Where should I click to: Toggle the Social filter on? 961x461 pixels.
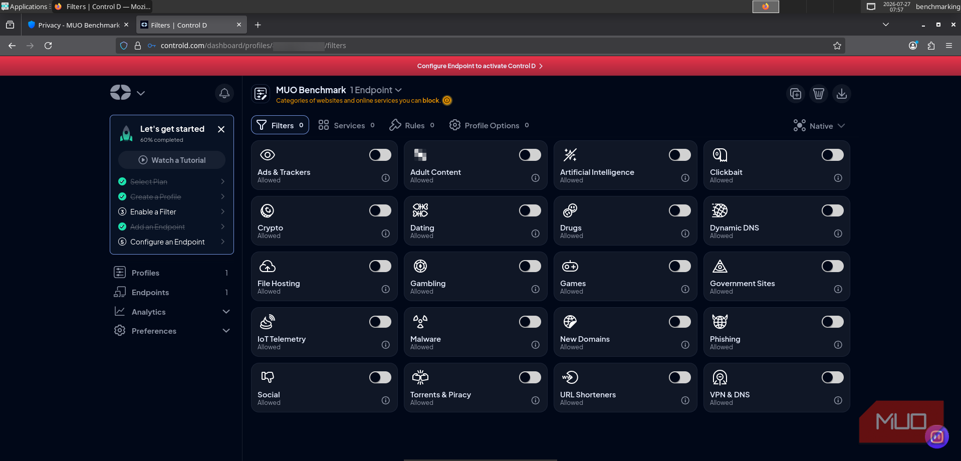[380, 377]
